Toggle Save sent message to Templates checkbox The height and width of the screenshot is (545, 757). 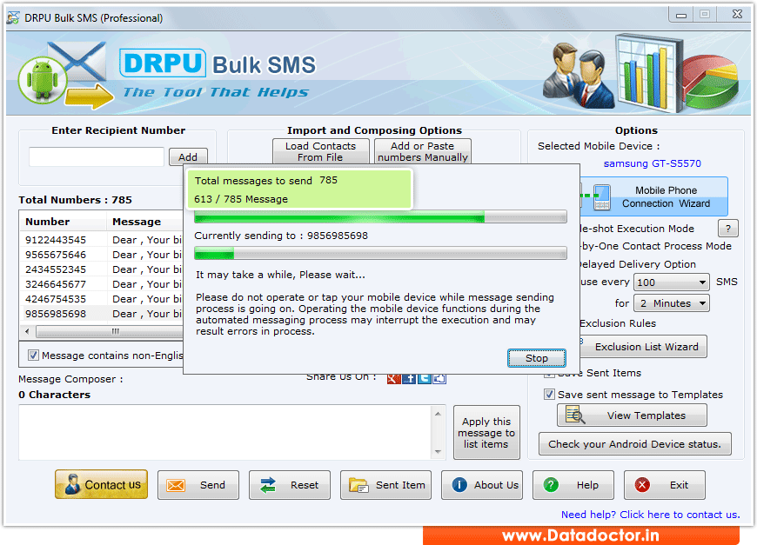pyautogui.click(x=549, y=395)
